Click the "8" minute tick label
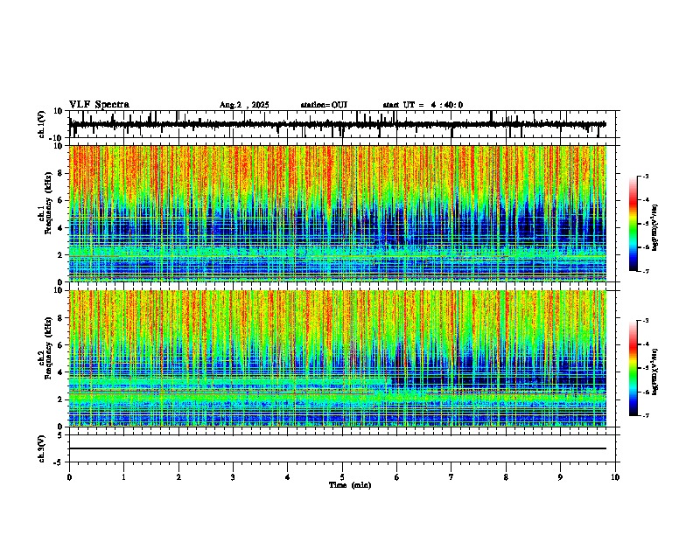The height and width of the screenshot is (535, 693). (506, 477)
